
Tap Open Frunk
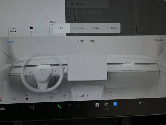[x=13, y=30]
